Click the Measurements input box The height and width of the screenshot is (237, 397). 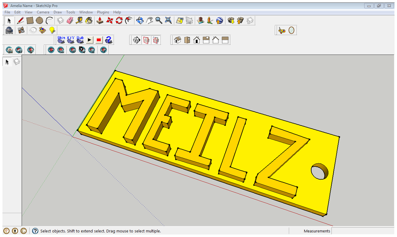[x=363, y=231]
